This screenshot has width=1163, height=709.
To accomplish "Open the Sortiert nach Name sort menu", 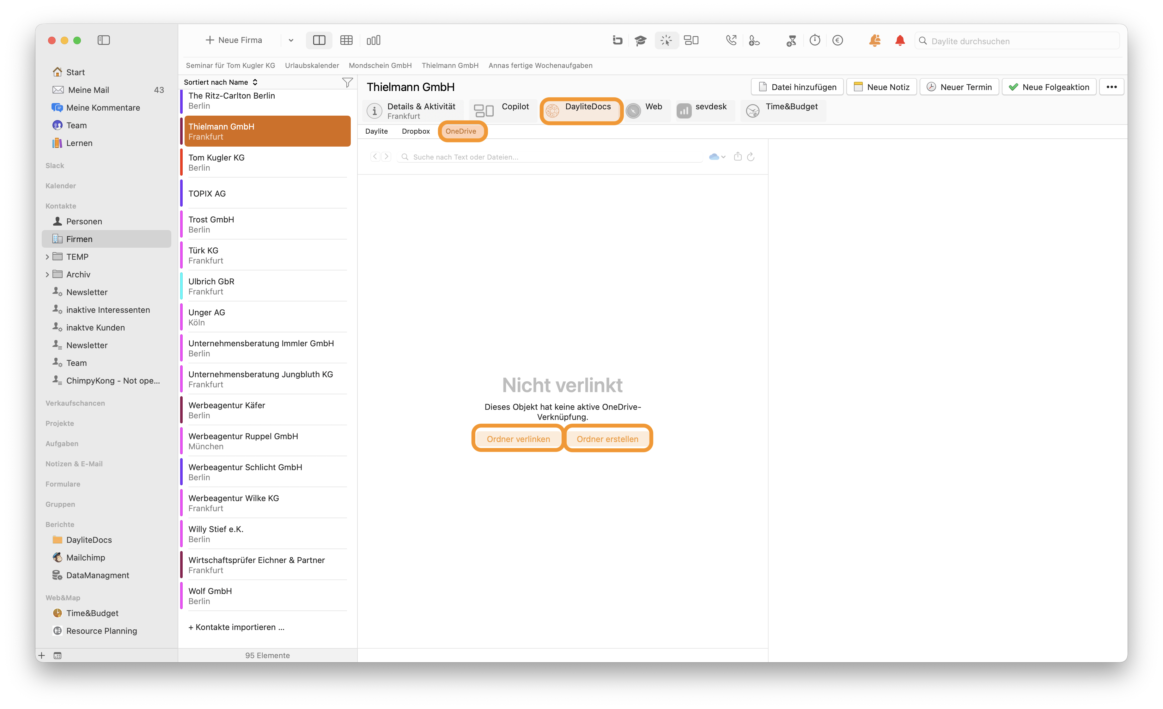I will click(220, 82).
